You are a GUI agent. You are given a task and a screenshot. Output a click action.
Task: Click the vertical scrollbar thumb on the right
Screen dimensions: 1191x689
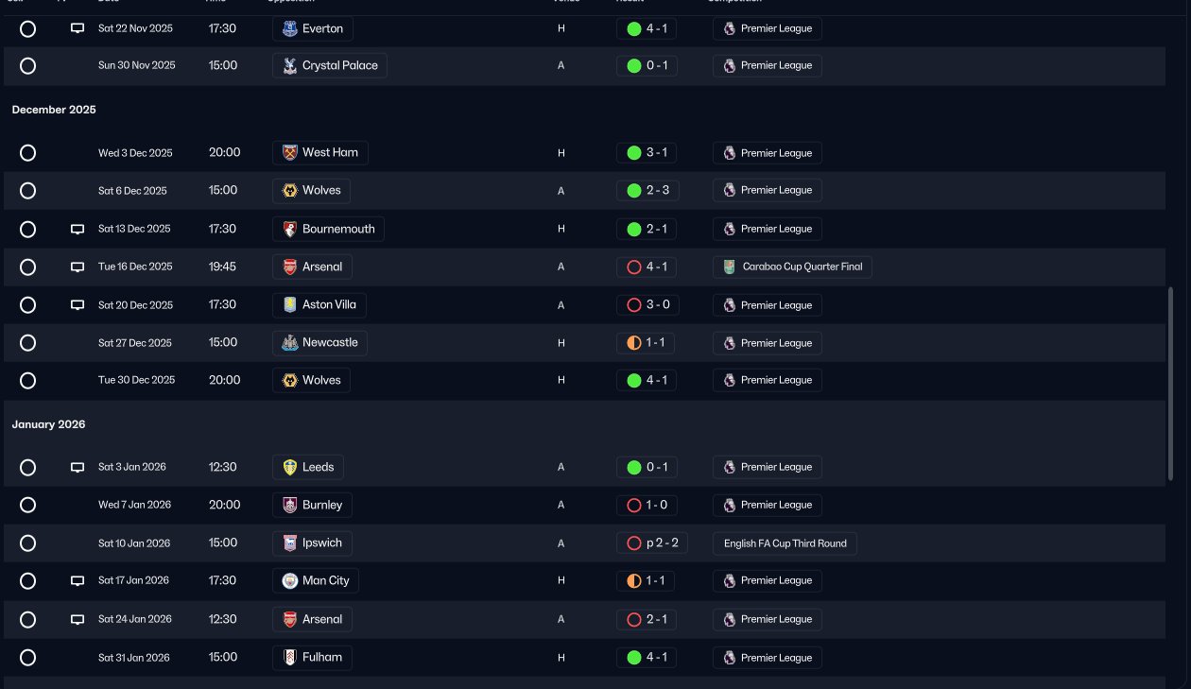click(1172, 386)
